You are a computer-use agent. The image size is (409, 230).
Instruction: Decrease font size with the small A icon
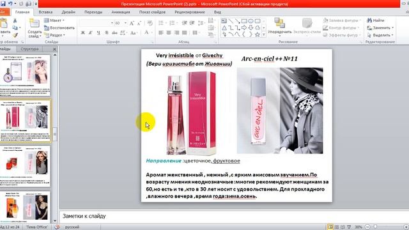[x=139, y=23]
